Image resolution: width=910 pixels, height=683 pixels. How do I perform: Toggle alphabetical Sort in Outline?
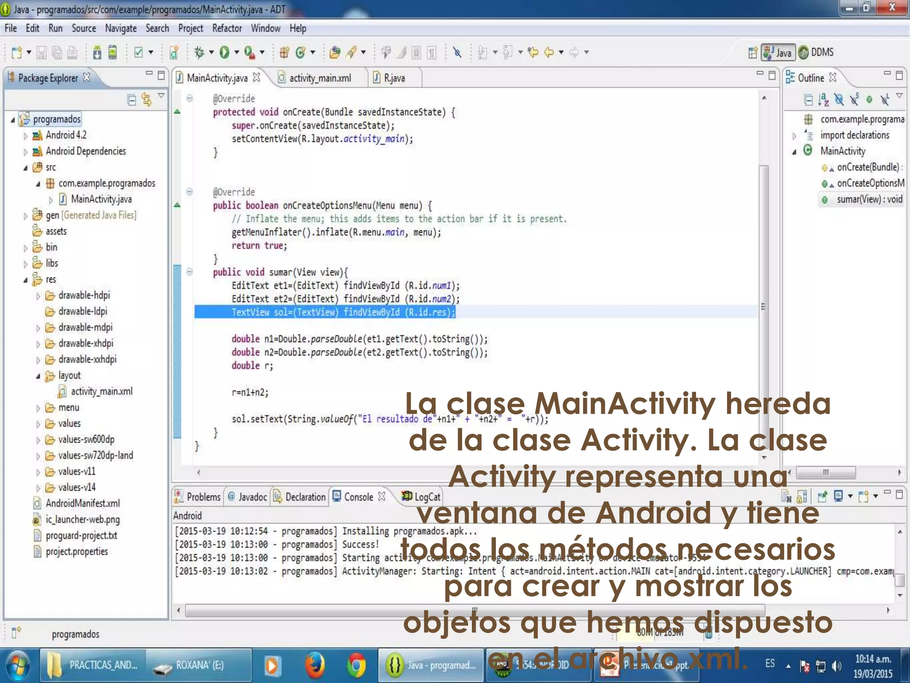point(823,100)
